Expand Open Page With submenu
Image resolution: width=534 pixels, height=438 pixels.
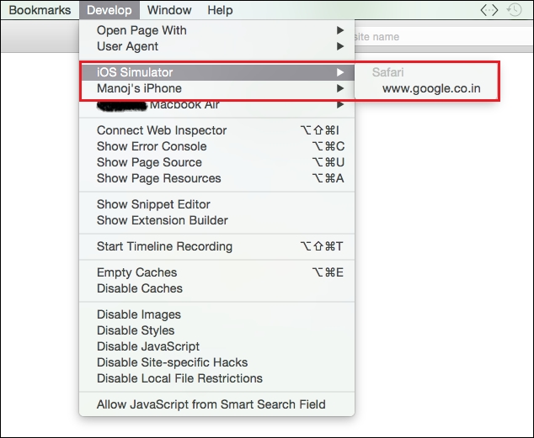point(216,30)
